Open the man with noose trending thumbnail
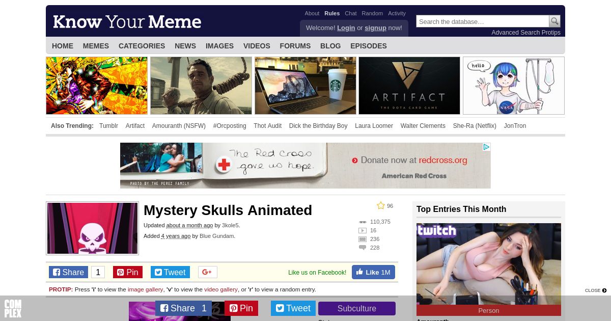 pos(201,86)
